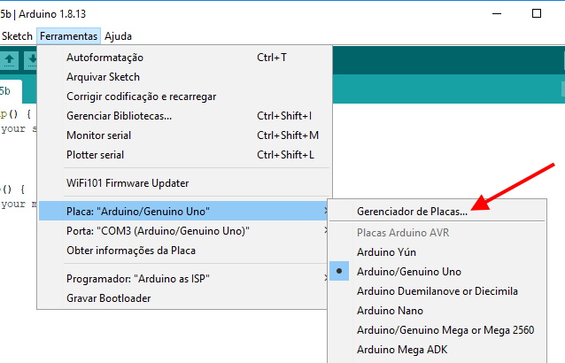This screenshot has height=363, width=565.
Task: Expand Programador Arduino as ISP submenu
Action: (184, 278)
